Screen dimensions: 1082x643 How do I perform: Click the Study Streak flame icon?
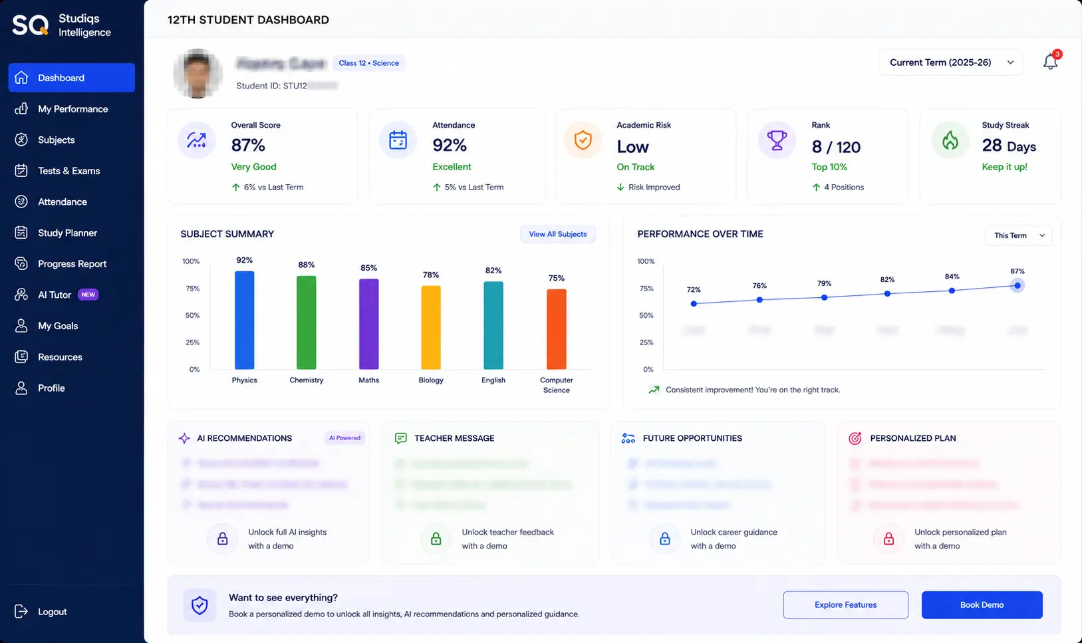point(950,140)
